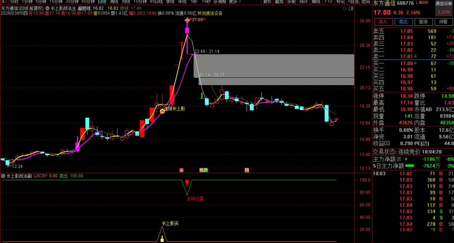Click the yellow 连续长上影 signal marker
The height and width of the screenshot is (243, 454).
[162, 111]
